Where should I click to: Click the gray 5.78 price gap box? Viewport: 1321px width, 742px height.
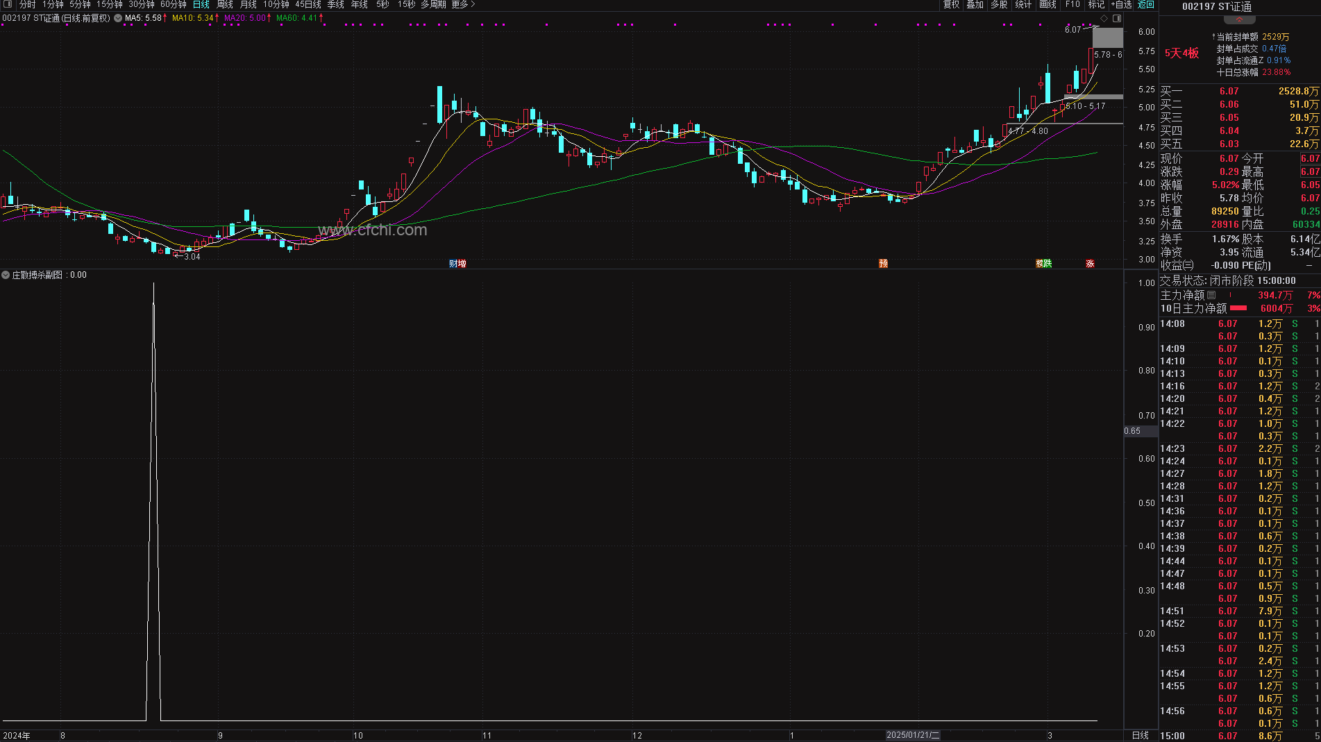coord(1107,37)
